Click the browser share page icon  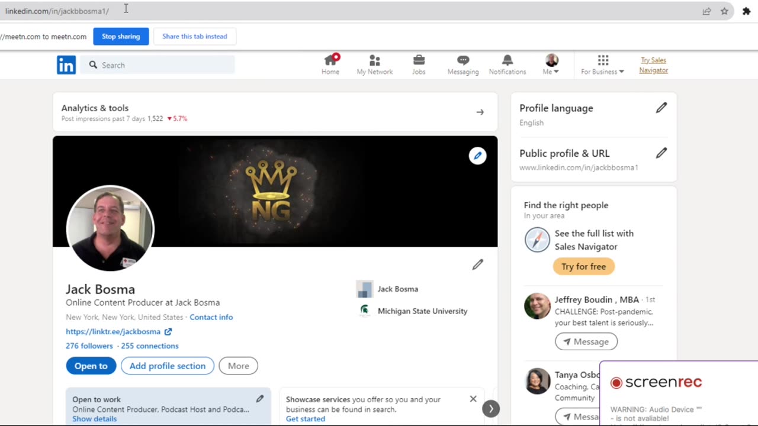tap(706, 11)
